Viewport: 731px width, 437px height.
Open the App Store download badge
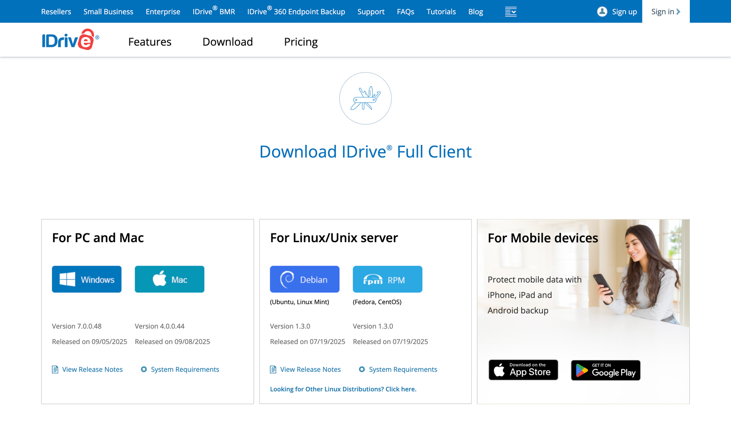tap(523, 370)
